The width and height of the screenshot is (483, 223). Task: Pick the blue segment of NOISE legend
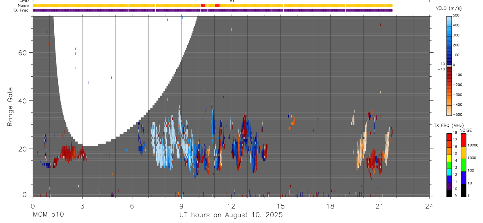point(463,177)
